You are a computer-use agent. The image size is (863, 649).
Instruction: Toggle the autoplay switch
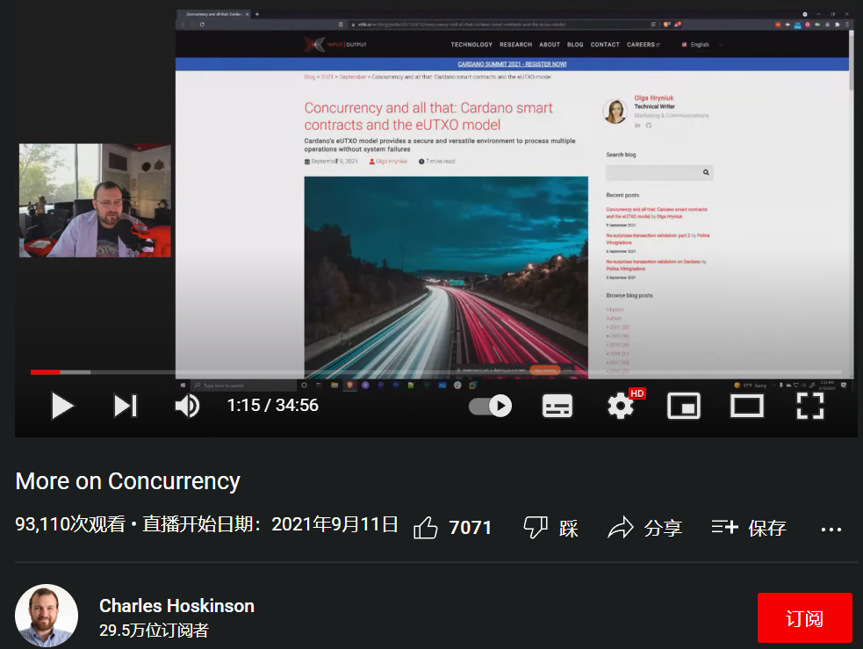pos(491,407)
